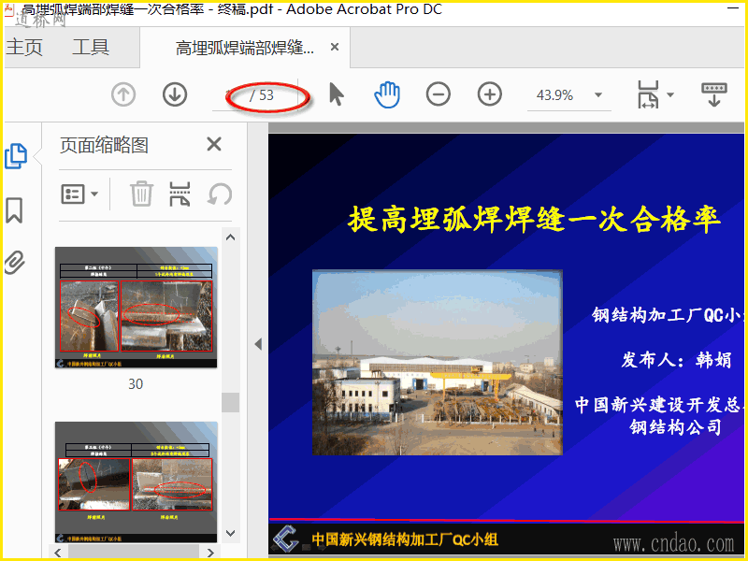Open thumbnail options menu icon
The image size is (748, 561).
tap(73, 194)
